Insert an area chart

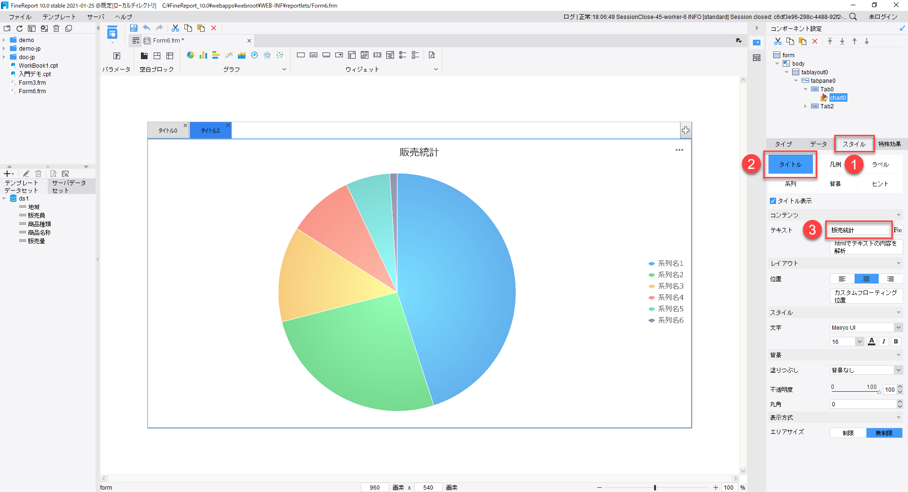(x=242, y=55)
